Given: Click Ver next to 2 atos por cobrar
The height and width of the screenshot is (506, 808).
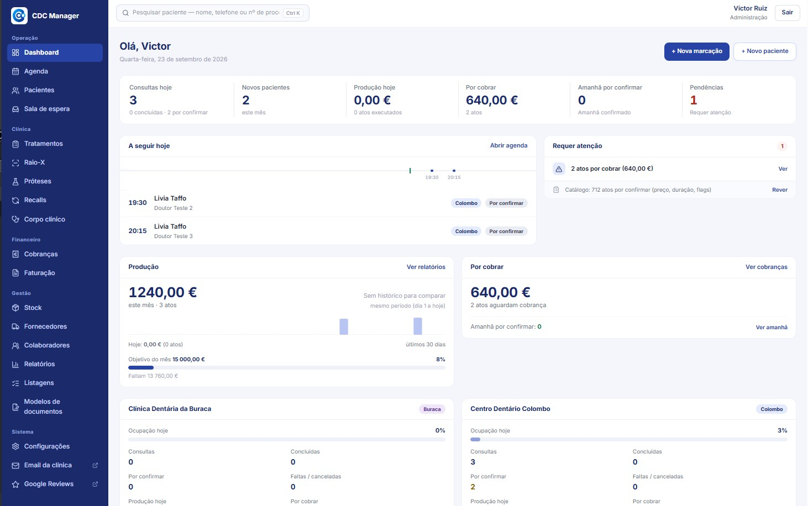Looking at the screenshot, I should pyautogui.click(x=783, y=169).
